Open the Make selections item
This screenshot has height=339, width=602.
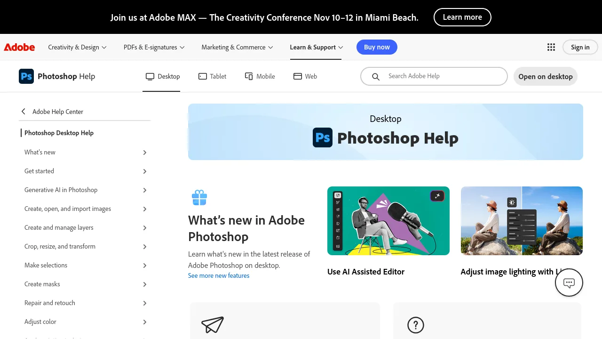[x=46, y=265]
